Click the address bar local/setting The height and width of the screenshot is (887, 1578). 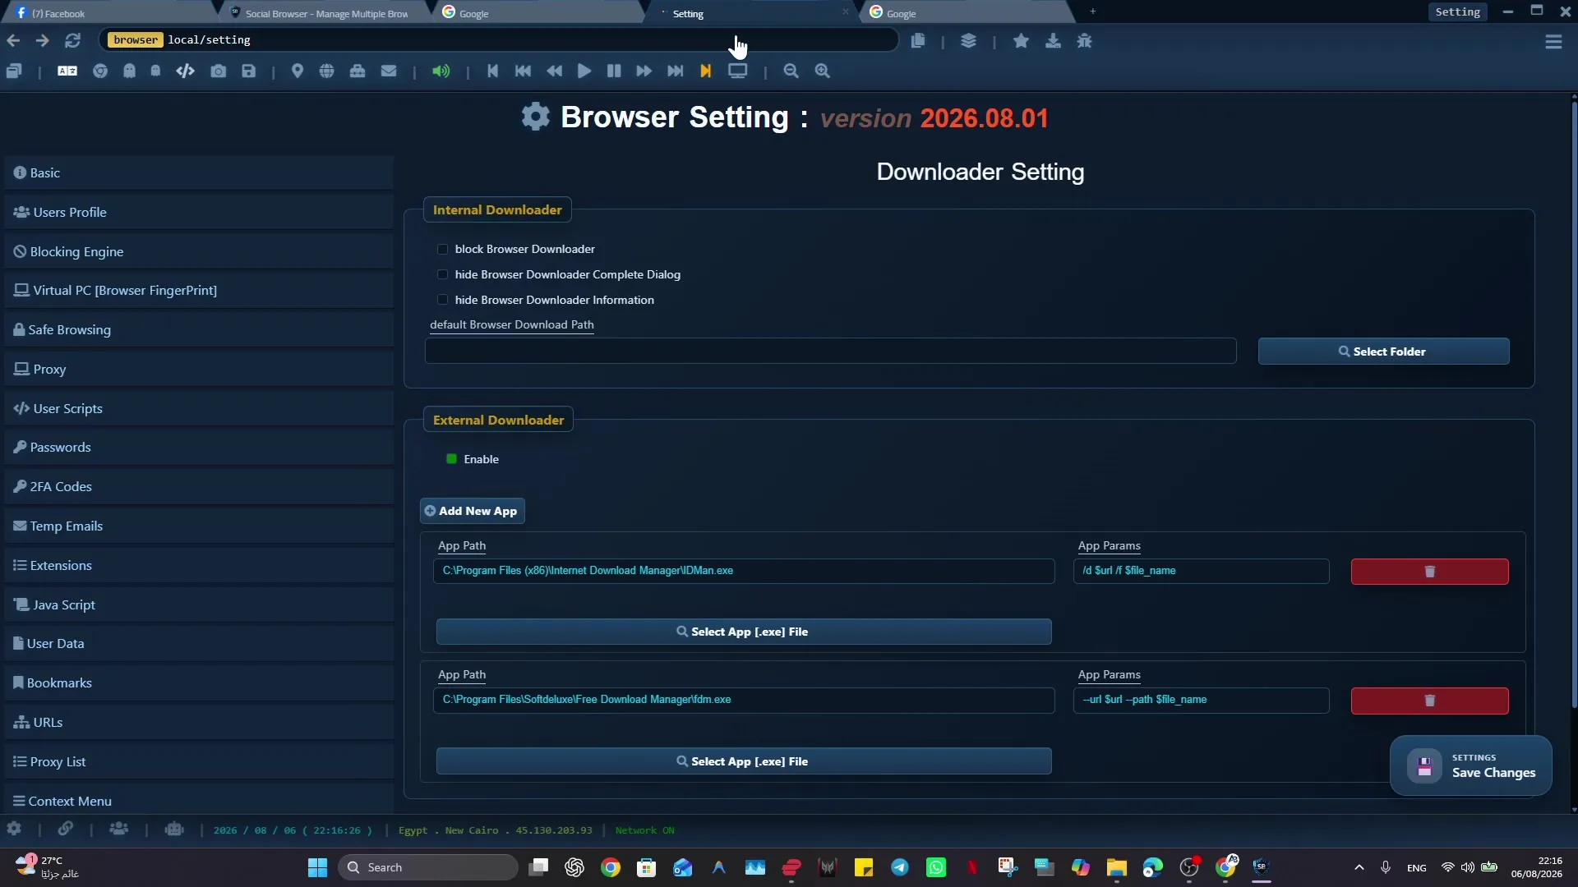click(x=498, y=40)
